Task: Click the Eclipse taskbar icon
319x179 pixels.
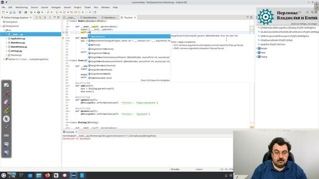Action: click(x=74, y=176)
